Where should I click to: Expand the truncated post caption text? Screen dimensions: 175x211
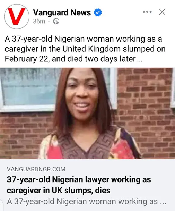[x=85, y=49]
